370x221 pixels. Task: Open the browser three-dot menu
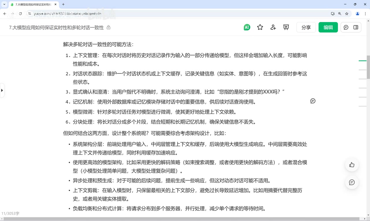(365, 14)
